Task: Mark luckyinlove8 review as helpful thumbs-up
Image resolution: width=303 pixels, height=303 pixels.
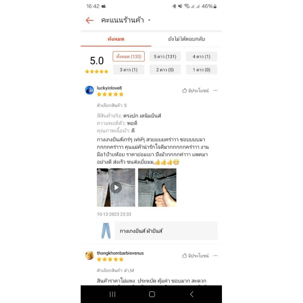Action: pos(195,91)
